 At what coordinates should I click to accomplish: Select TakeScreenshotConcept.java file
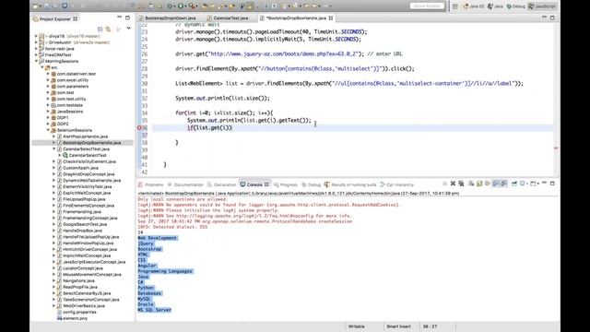pyautogui.click(x=90, y=300)
